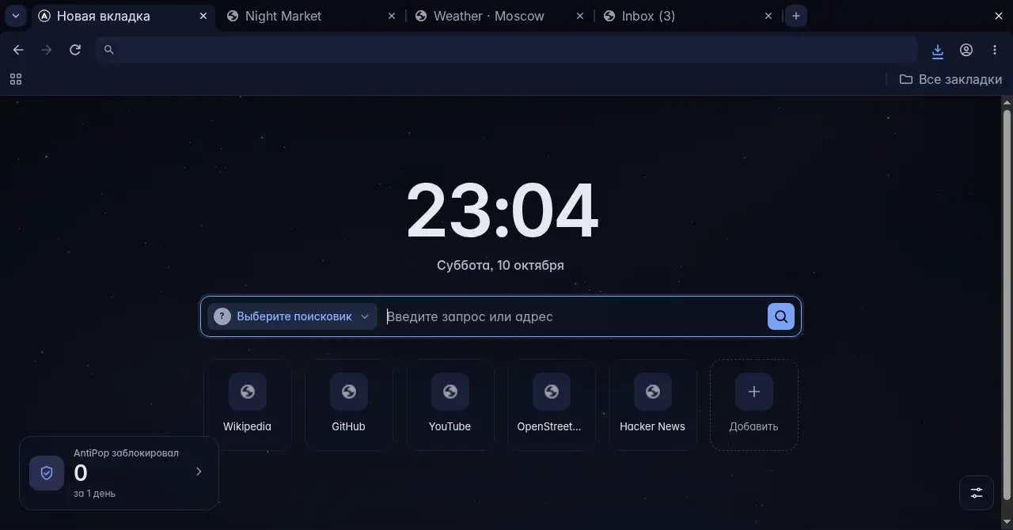The height and width of the screenshot is (530, 1013).
Task: Click the AntiPop shield icon
Action: pyautogui.click(x=47, y=473)
